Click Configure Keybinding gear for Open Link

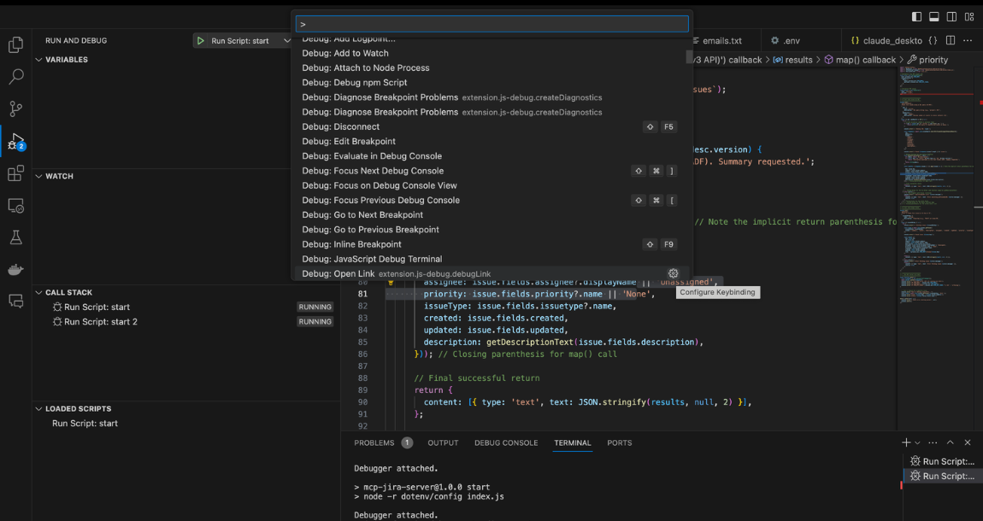pyautogui.click(x=673, y=274)
